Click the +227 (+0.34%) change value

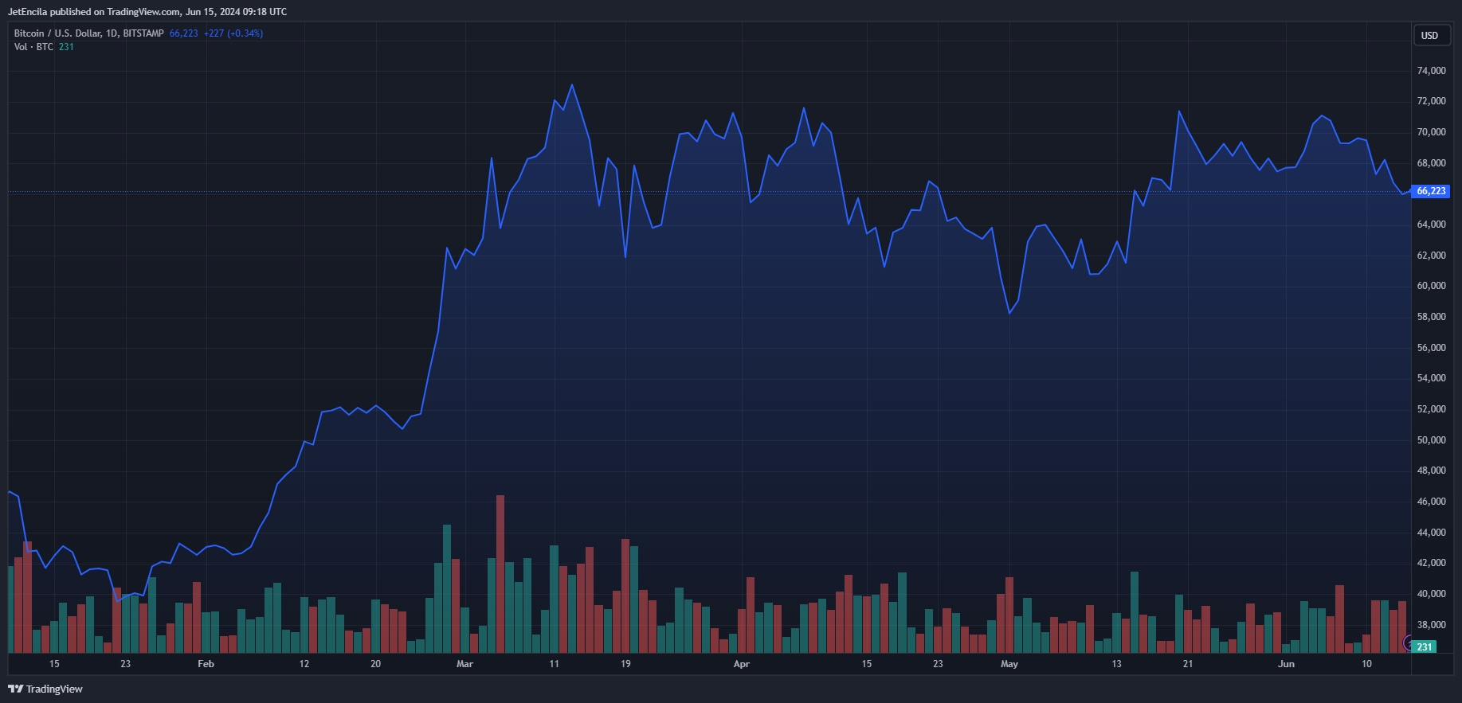pos(233,33)
